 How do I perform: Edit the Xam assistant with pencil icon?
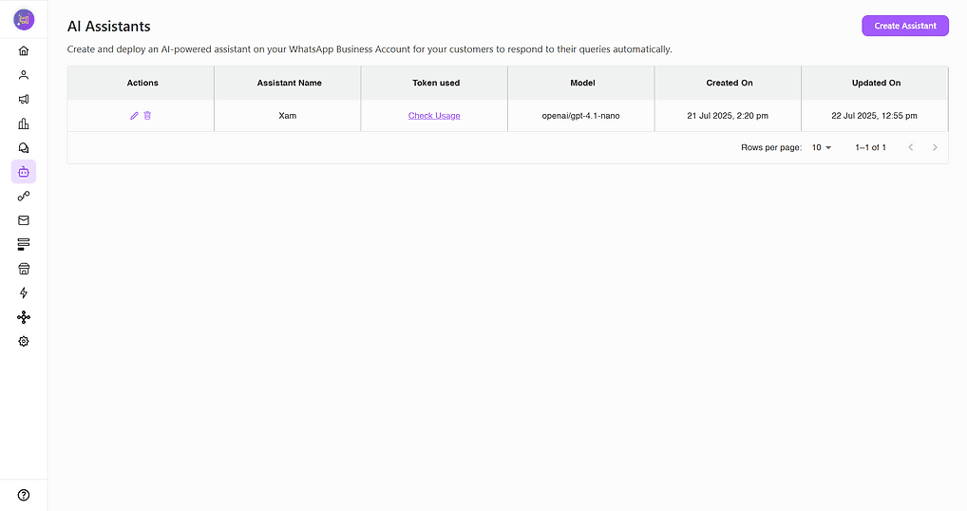click(134, 115)
